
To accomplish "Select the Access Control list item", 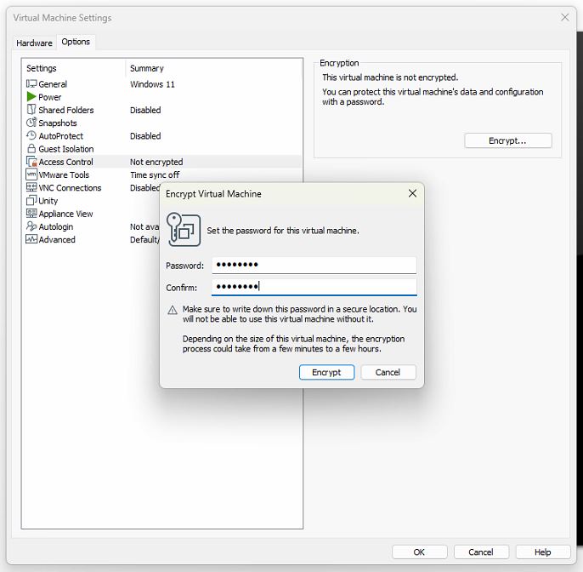I will 65,162.
